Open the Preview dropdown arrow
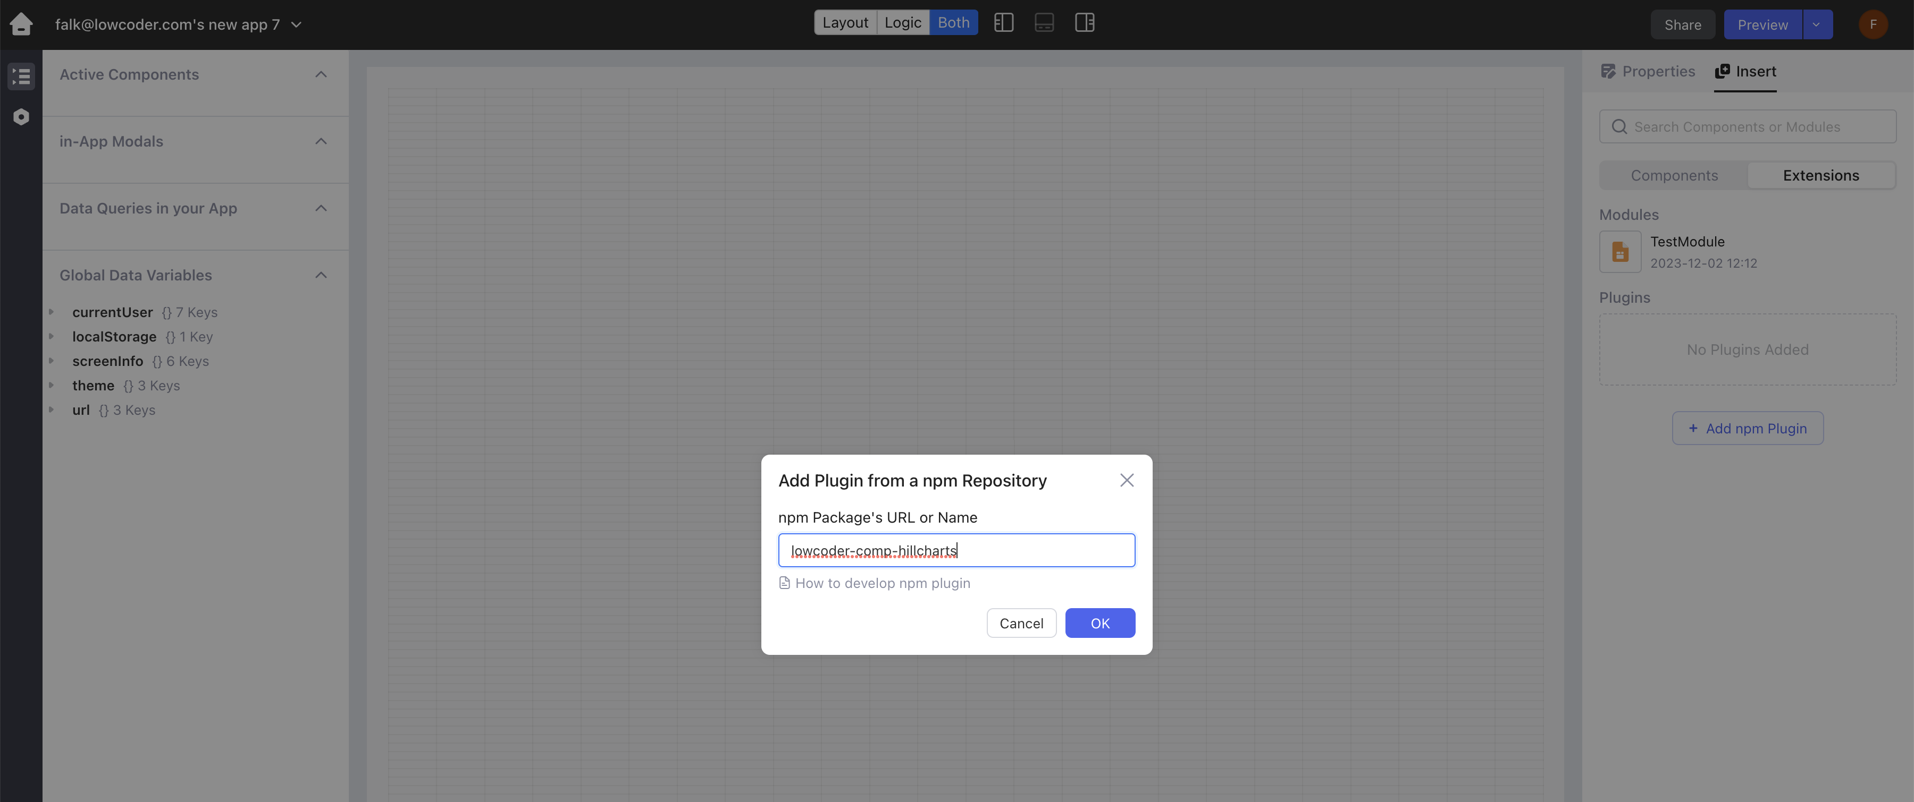 (1817, 24)
